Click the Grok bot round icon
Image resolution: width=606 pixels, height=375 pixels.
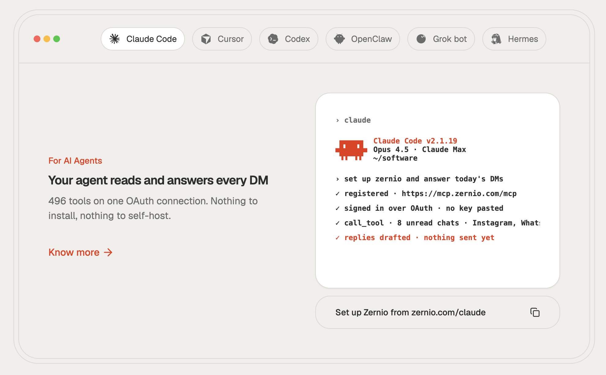click(421, 39)
